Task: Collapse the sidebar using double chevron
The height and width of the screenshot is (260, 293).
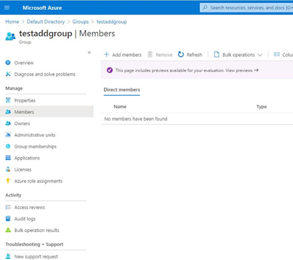Action: 89,53
